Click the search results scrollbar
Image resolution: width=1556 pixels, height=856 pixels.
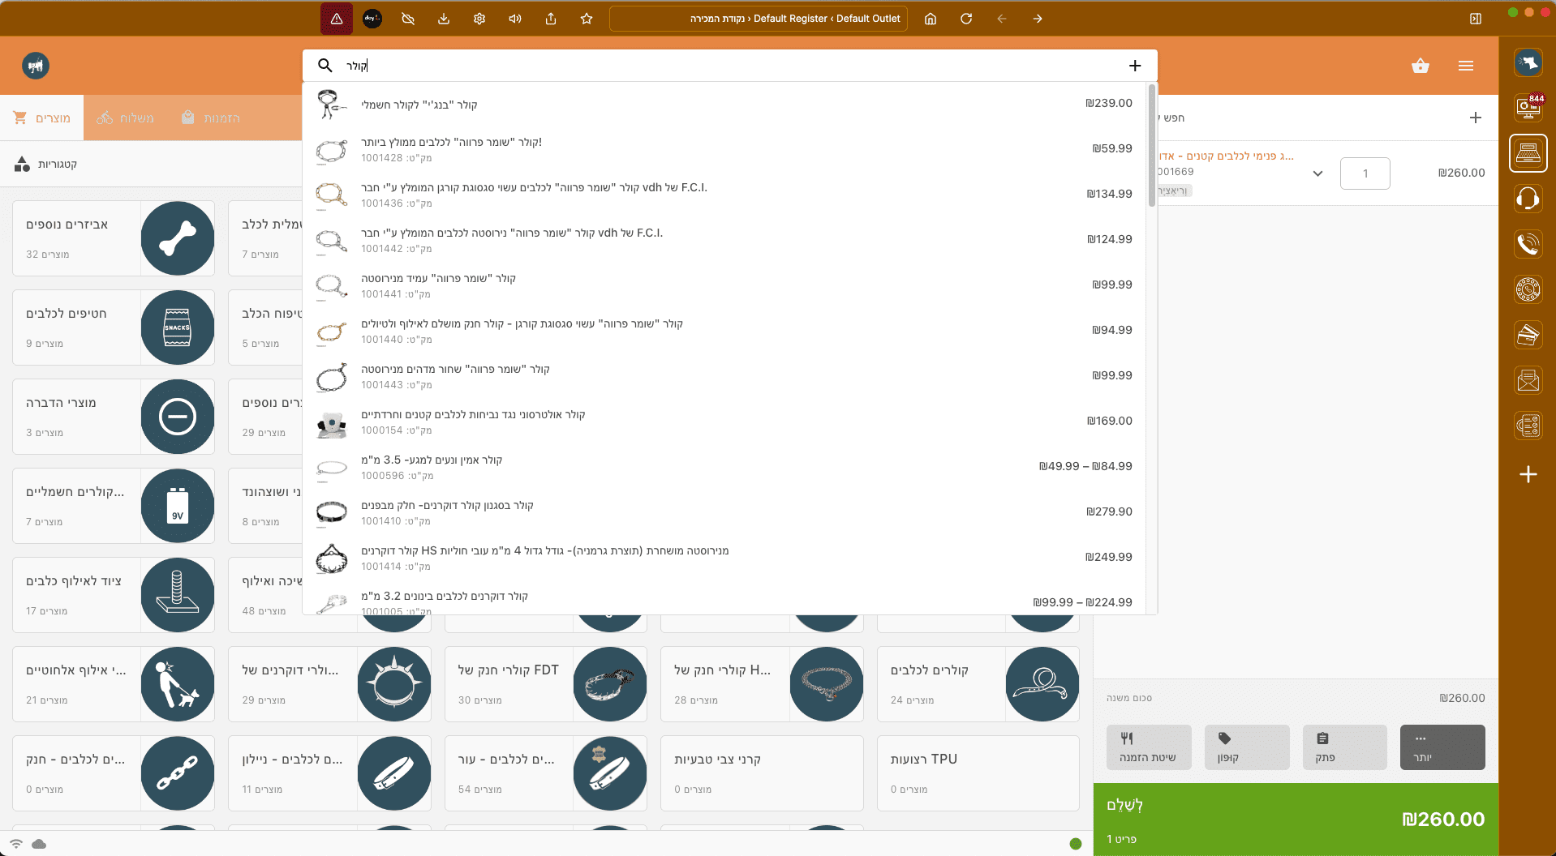tap(1151, 146)
